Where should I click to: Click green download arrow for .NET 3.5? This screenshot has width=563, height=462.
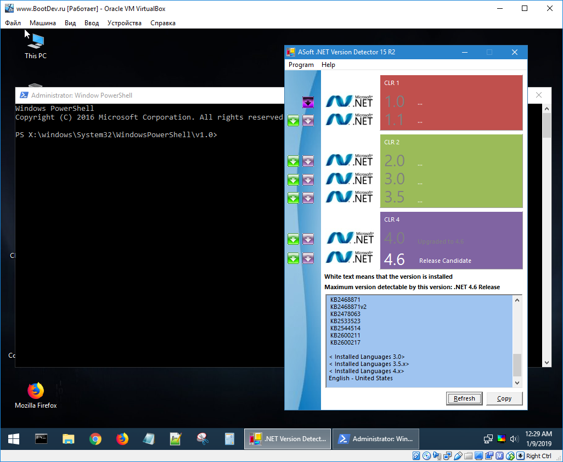click(294, 198)
